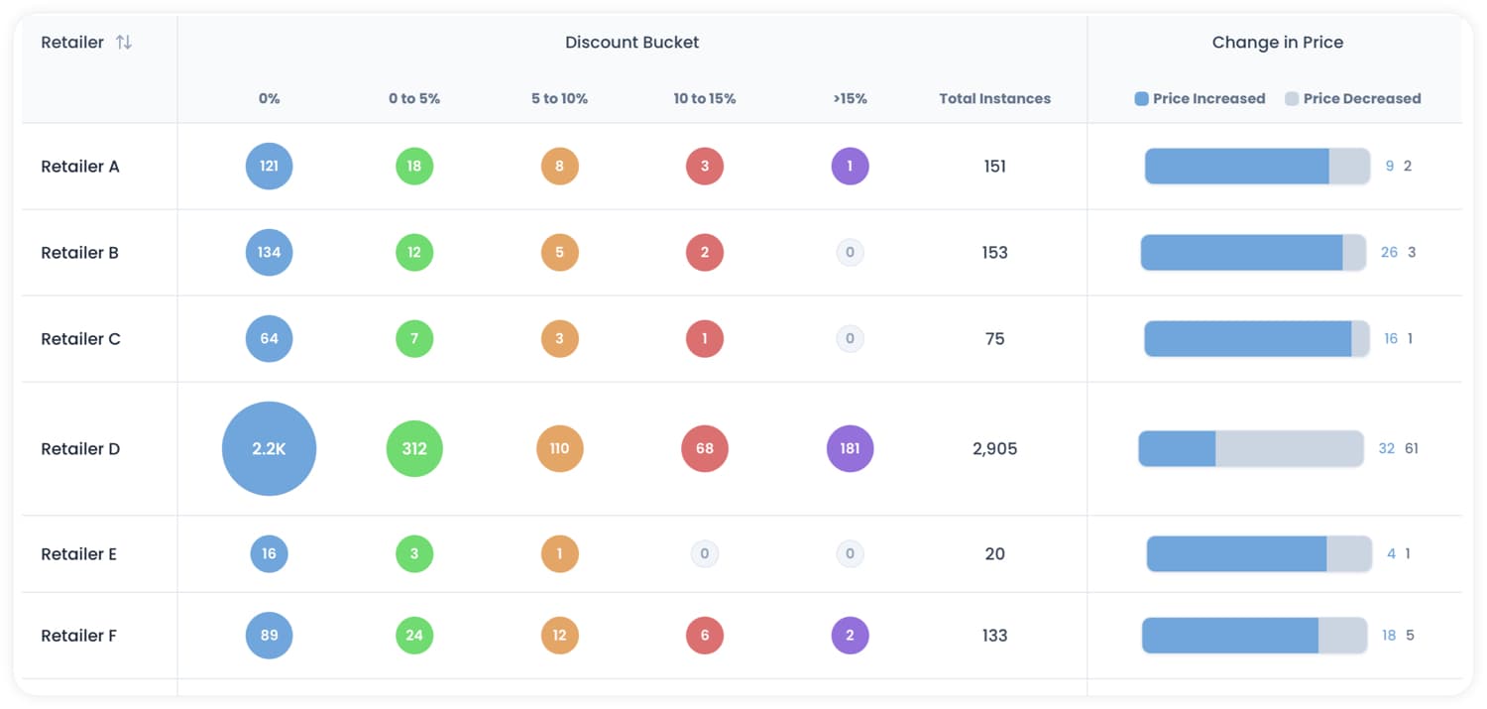Viewport: 1487px width, 709px height.
Task: Select the Total Instances column header
Action: [x=994, y=98]
